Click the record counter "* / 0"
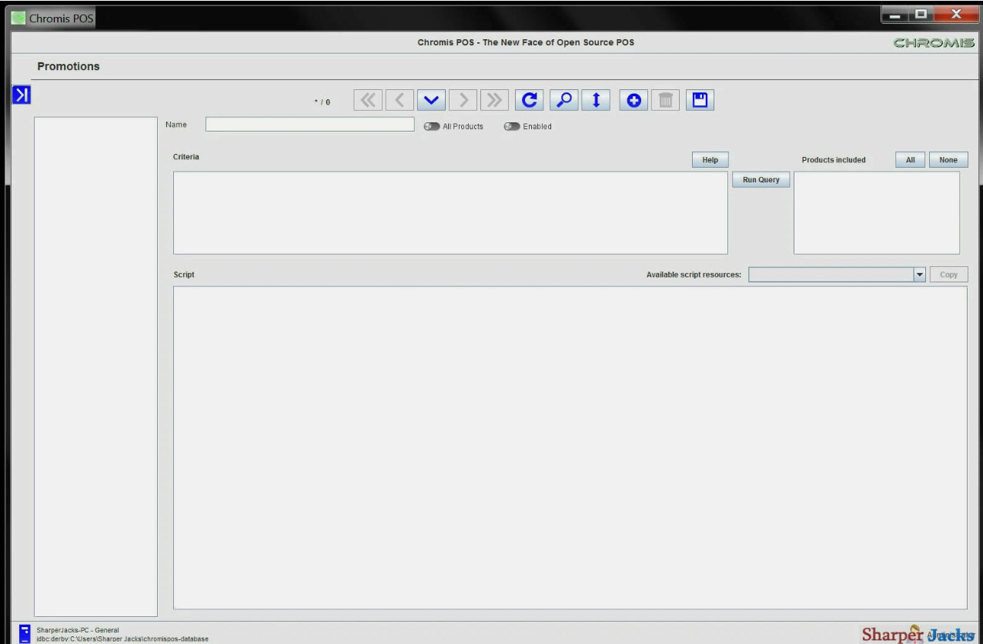 tap(323, 102)
